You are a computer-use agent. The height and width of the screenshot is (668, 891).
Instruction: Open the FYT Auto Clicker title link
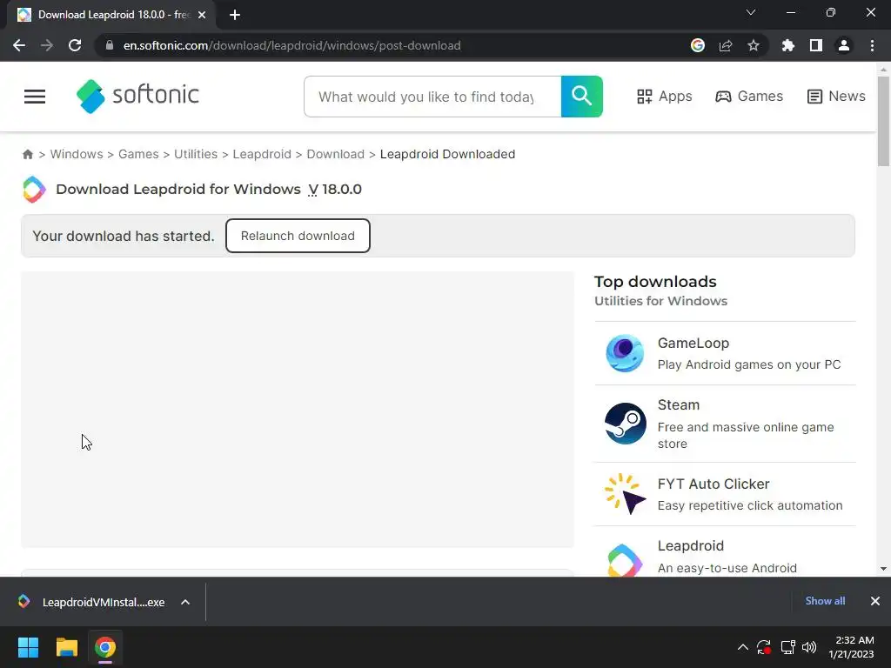[x=713, y=484]
